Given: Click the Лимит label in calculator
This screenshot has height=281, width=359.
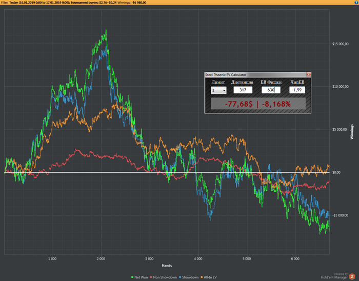Looking at the screenshot, I should pos(218,82).
